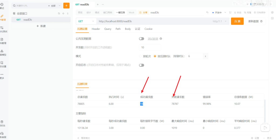Screen dimensions: 276x140
Task: Expand the http/1.1 protocol dropdown
Action: pos(219,21)
